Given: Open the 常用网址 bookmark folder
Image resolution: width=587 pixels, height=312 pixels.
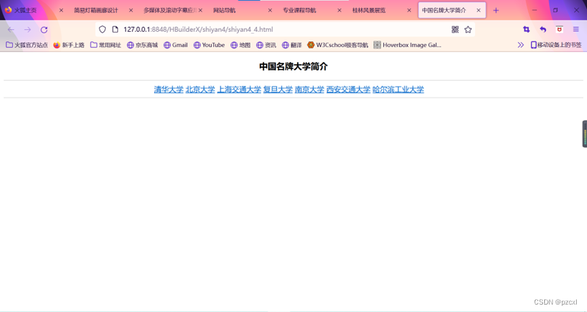Looking at the screenshot, I should point(106,45).
